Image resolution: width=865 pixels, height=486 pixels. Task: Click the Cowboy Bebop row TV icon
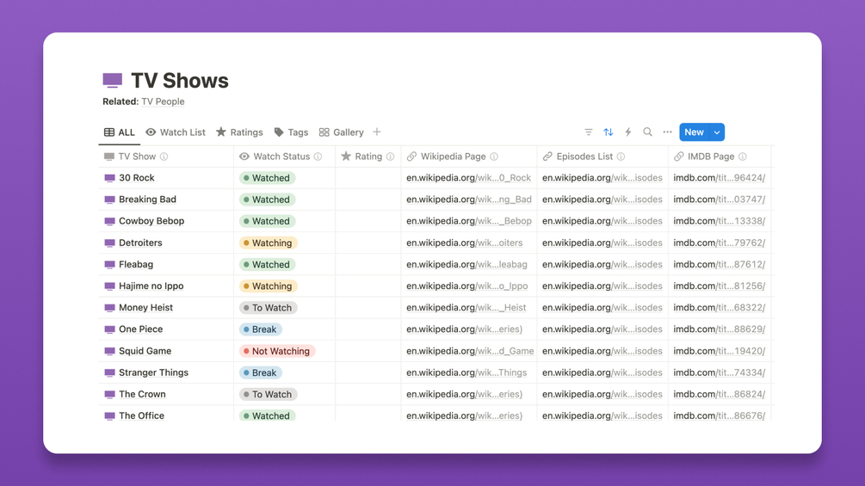click(110, 221)
